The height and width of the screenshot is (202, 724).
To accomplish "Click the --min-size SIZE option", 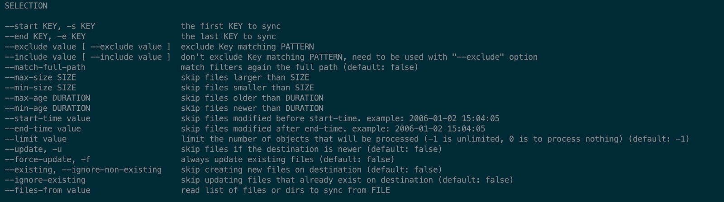I will pos(40,88).
